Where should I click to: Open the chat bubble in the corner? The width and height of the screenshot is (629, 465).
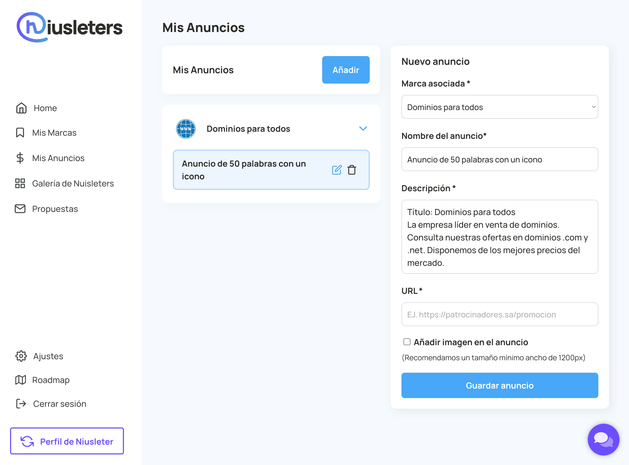click(x=603, y=440)
